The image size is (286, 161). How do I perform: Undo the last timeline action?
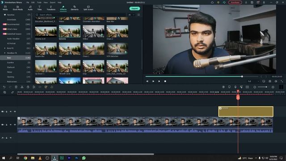[4, 87]
